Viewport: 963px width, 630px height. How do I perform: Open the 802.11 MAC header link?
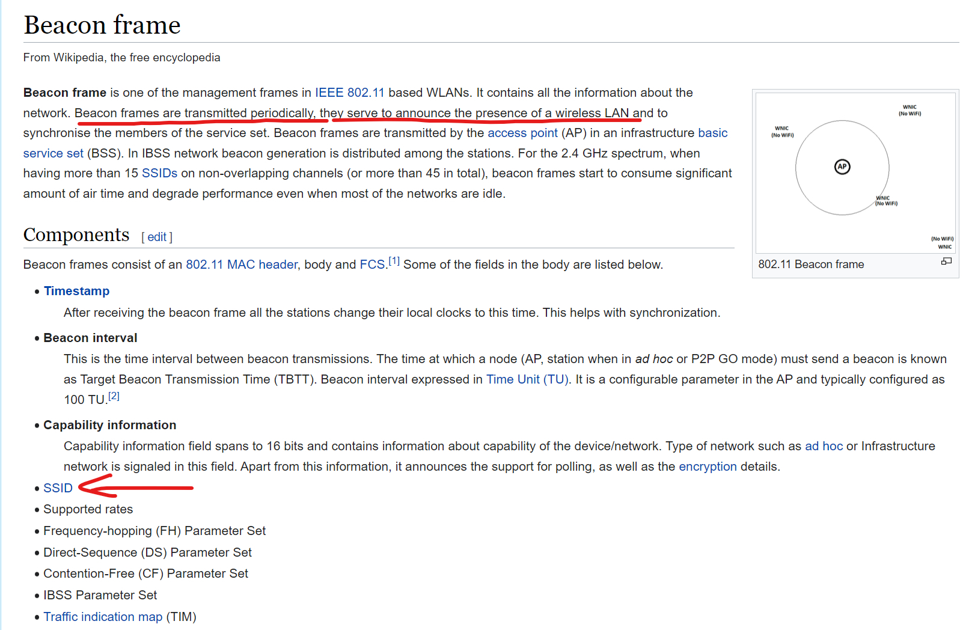click(x=242, y=265)
